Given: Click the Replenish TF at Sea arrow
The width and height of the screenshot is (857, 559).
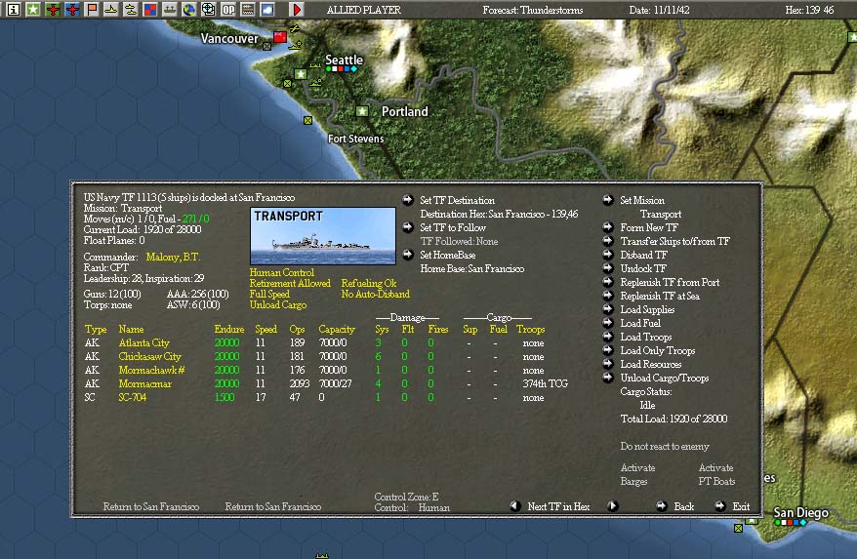Looking at the screenshot, I should (608, 296).
